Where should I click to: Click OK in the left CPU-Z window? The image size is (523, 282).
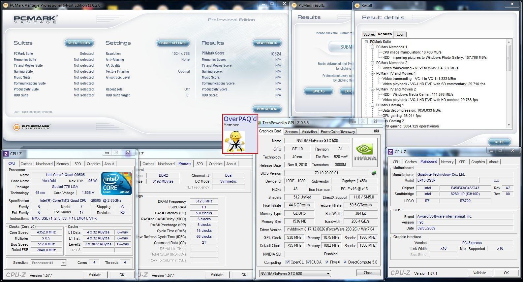point(122,275)
